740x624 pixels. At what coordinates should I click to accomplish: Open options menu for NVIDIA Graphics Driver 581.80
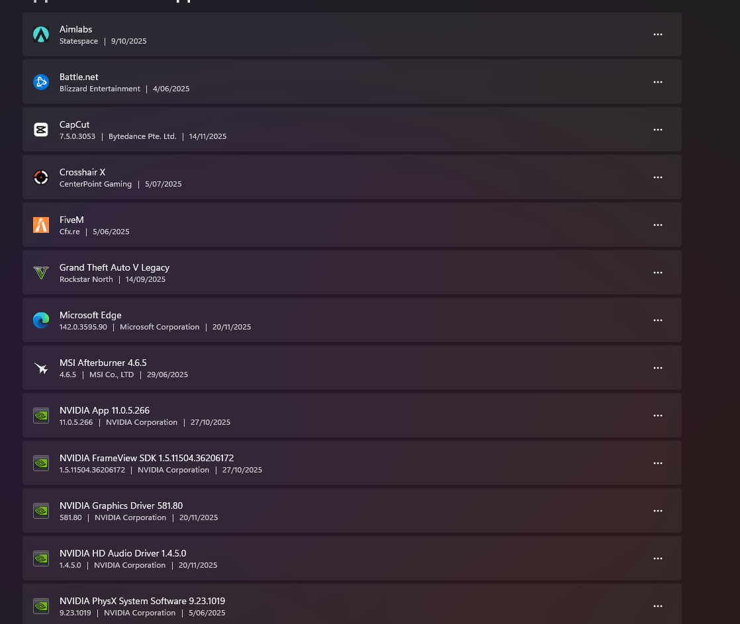point(658,511)
